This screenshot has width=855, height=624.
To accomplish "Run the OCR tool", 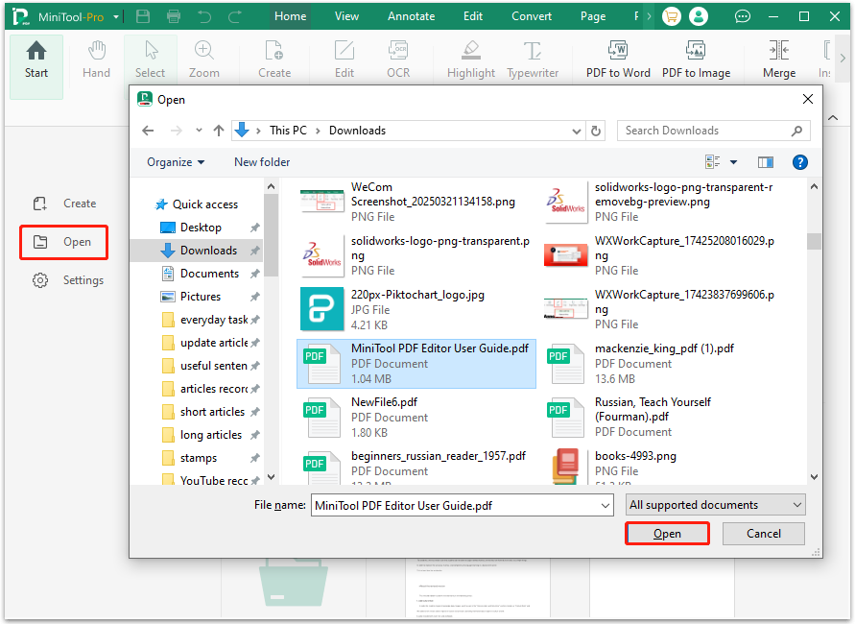I will coord(398,60).
